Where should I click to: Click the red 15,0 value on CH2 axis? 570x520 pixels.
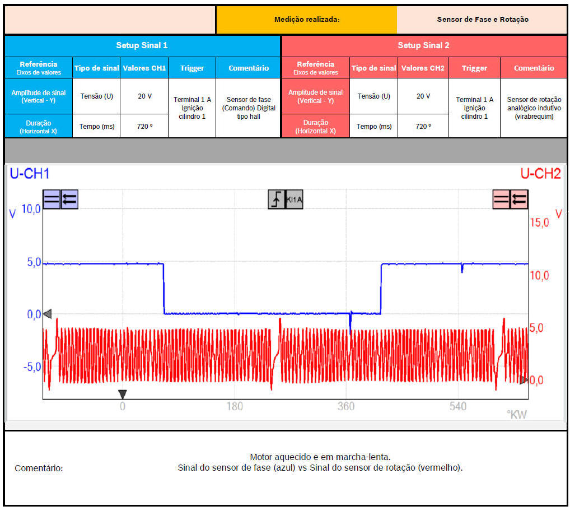(x=539, y=222)
